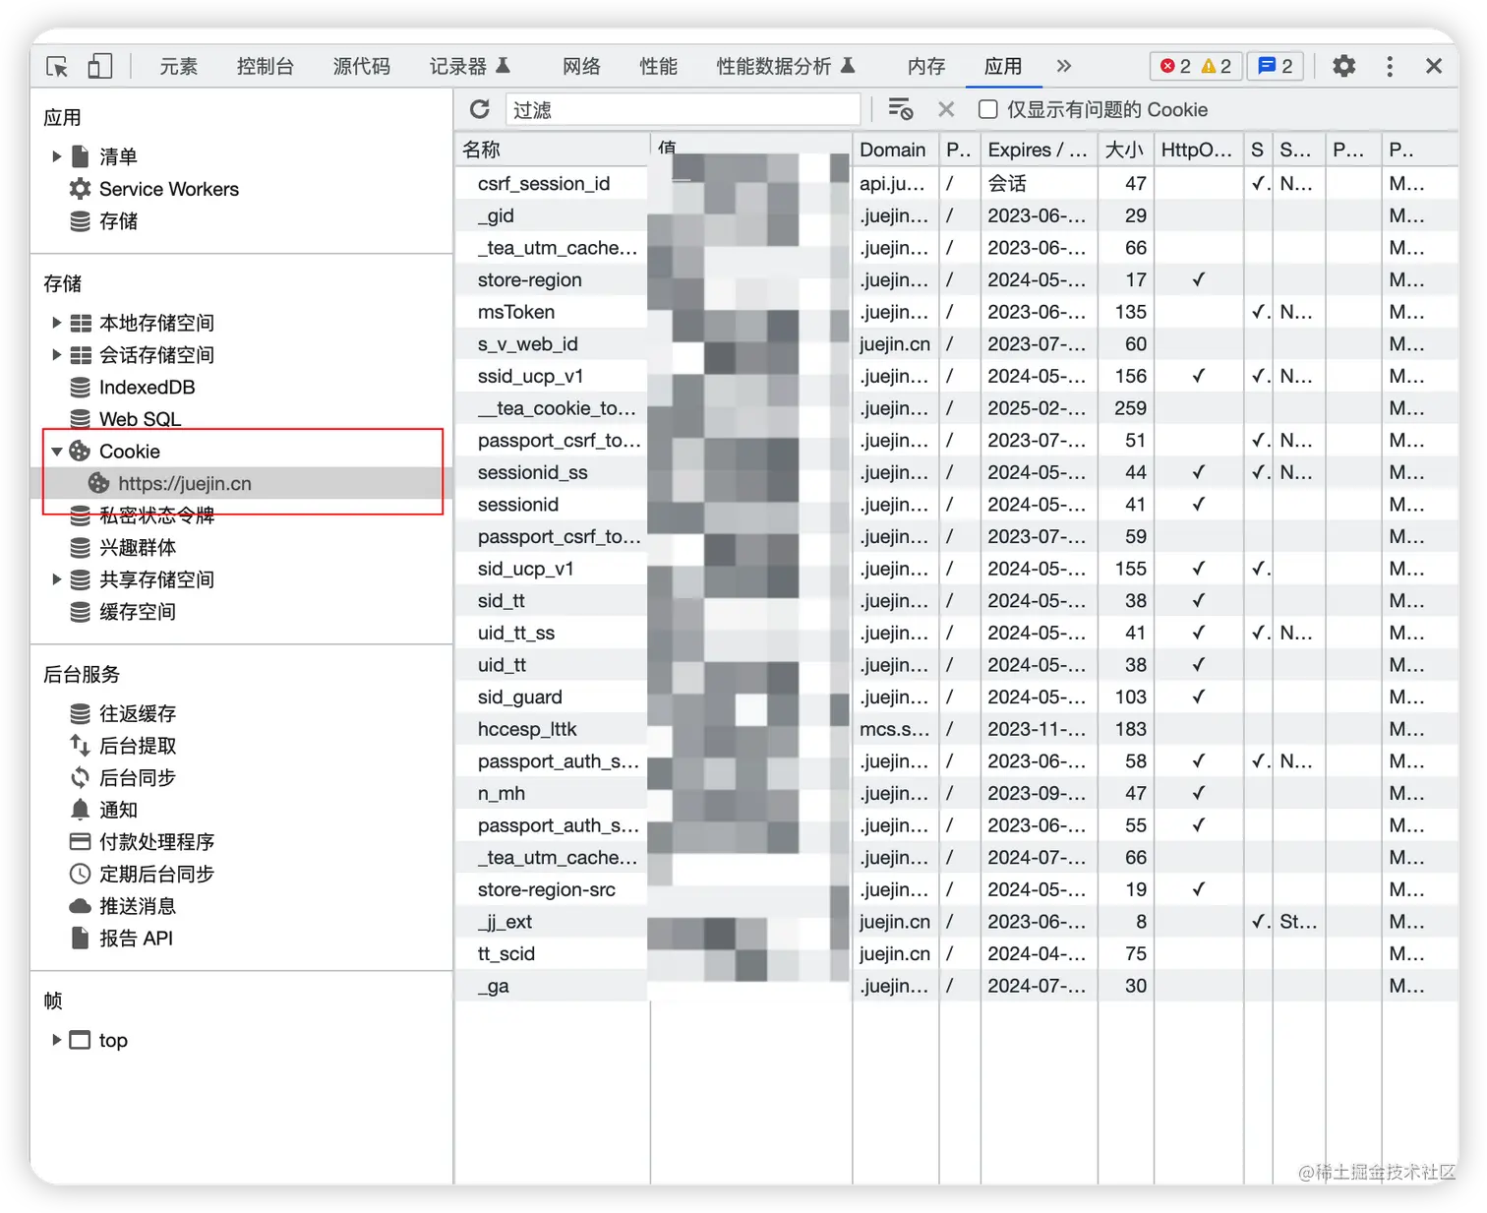The image size is (1487, 1213).
Task: Select Web SQL storage item
Action: [140, 419]
